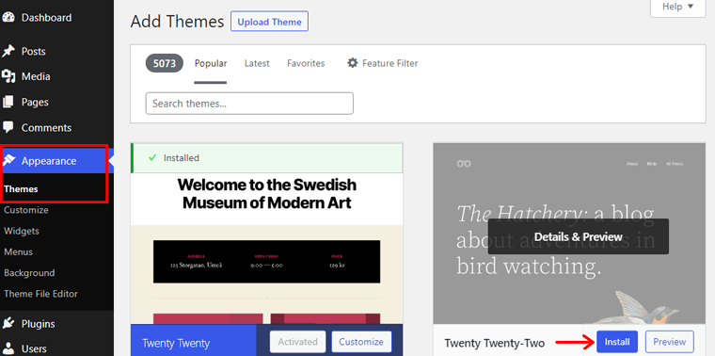Click the Twenty Twenty theme screenshot
This screenshot has width=715, height=356.
[x=267, y=249]
